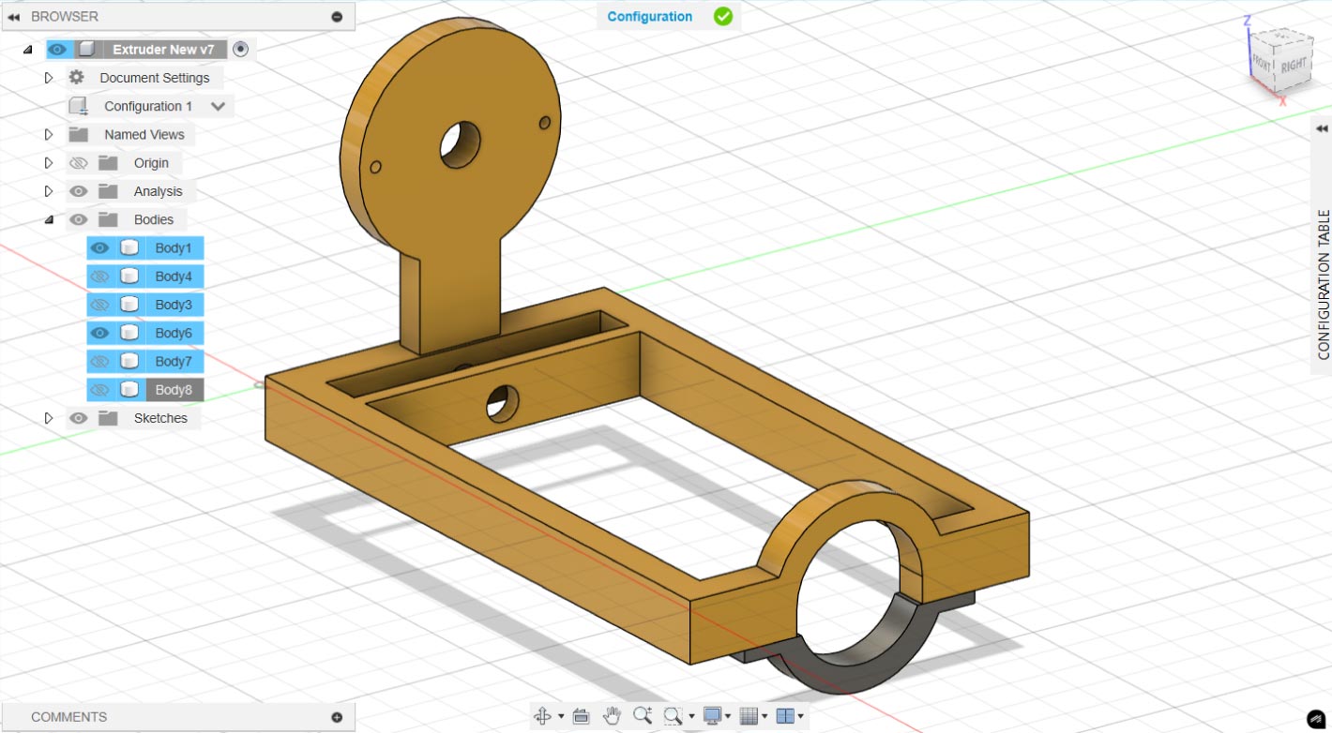Expand the Analysis folder node
This screenshot has height=733, width=1332.
point(49,191)
